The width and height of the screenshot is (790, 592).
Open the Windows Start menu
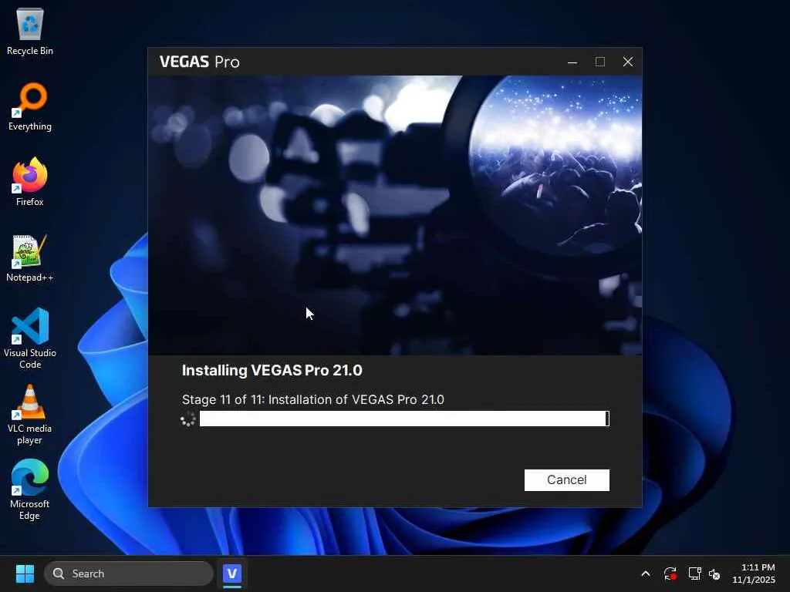pos(25,573)
